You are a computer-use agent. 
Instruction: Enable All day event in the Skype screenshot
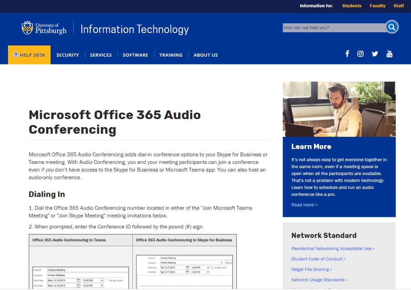point(212,267)
